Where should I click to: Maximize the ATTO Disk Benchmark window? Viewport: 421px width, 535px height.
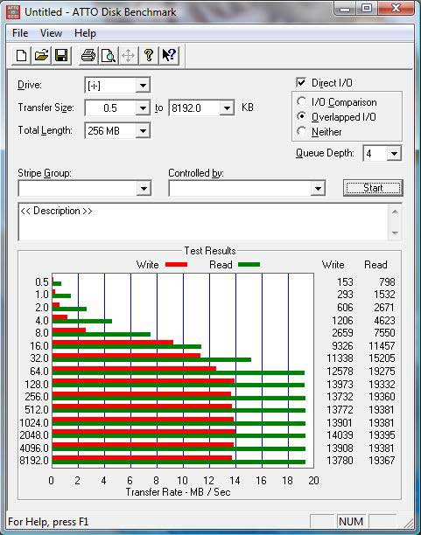point(367,9)
